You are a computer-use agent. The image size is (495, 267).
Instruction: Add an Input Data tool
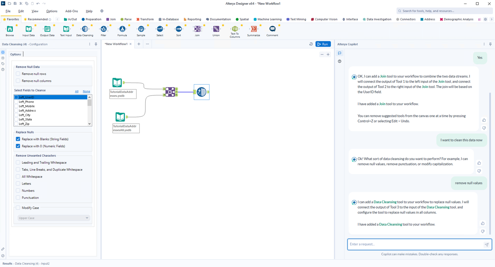click(28, 31)
